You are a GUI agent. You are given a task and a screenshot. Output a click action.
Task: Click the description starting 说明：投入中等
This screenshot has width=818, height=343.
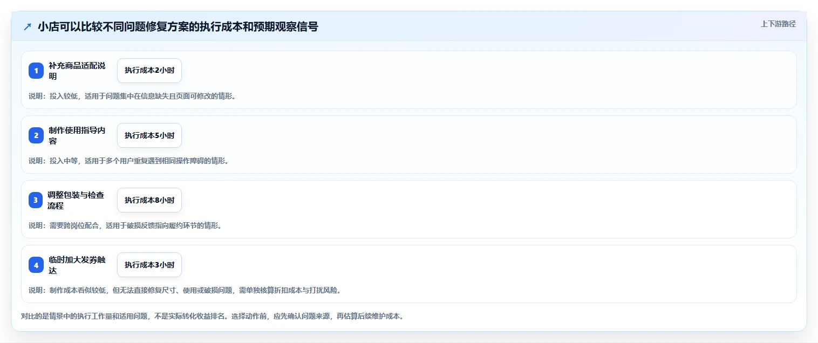tap(128, 161)
